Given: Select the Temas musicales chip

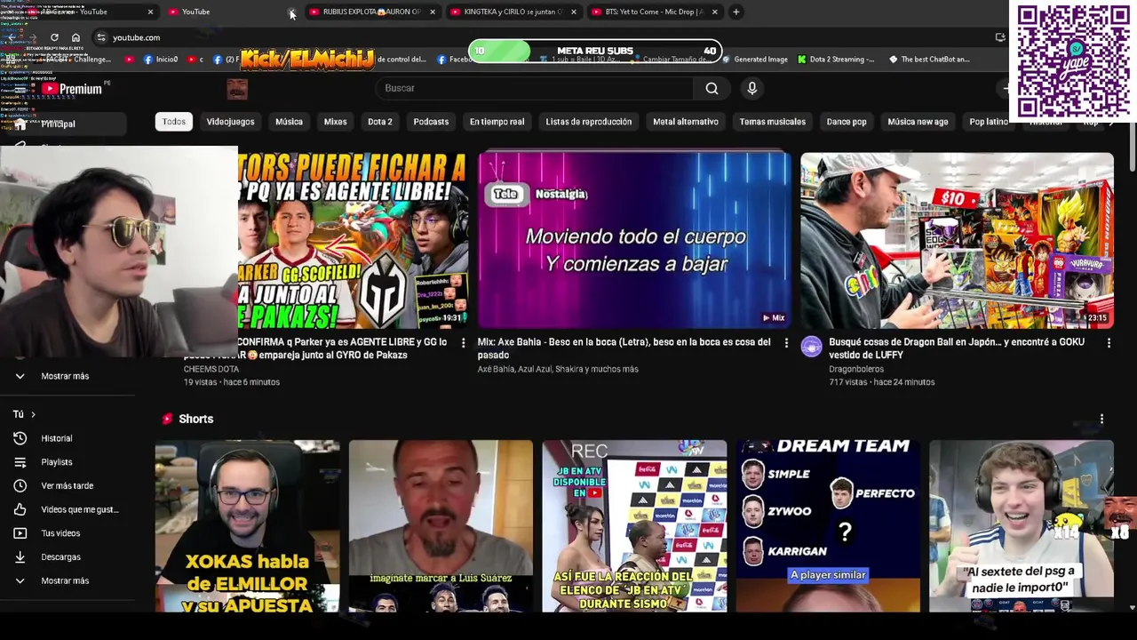Looking at the screenshot, I should point(772,122).
